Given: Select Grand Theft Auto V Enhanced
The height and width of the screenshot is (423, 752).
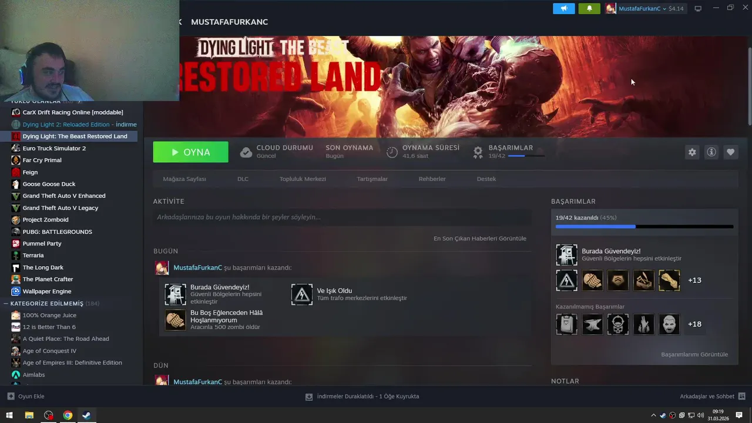Looking at the screenshot, I should pos(64,196).
